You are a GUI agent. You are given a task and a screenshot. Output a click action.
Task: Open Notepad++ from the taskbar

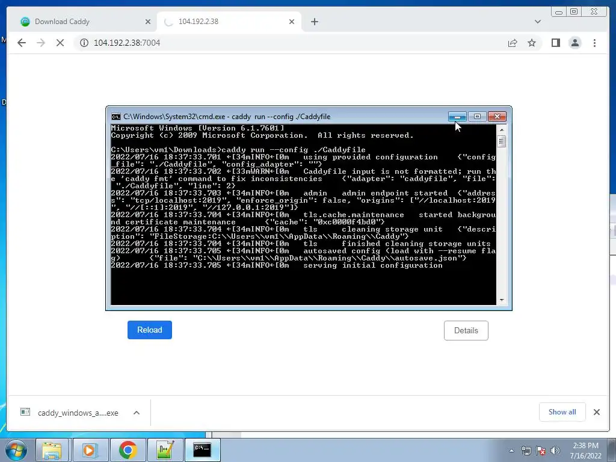tap(165, 450)
